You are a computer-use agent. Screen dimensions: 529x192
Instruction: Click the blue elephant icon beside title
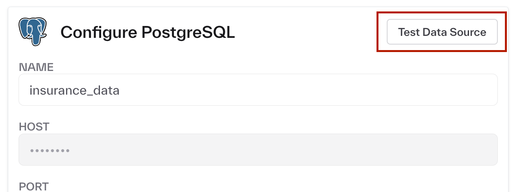point(32,32)
